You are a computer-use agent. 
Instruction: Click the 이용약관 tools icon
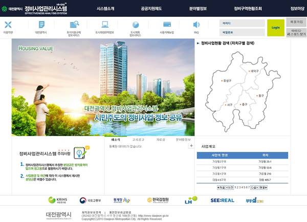tap(8, 25)
